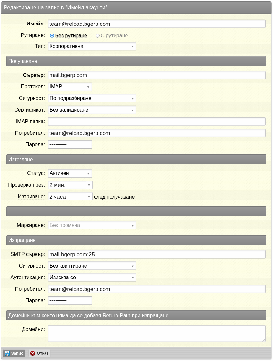Change Статус dropdown from Активен
Viewport: 273px width, 361px height.
70,173
